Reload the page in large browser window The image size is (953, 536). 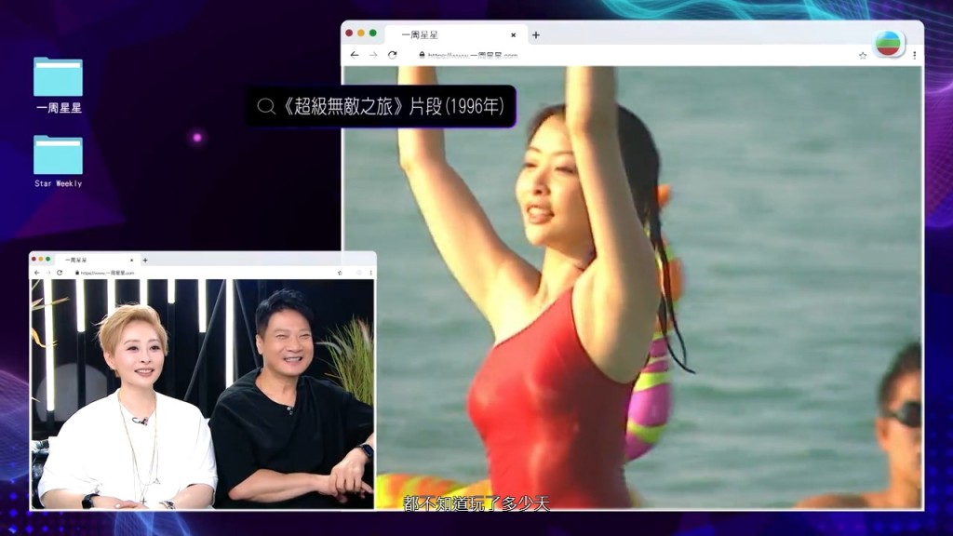(393, 55)
